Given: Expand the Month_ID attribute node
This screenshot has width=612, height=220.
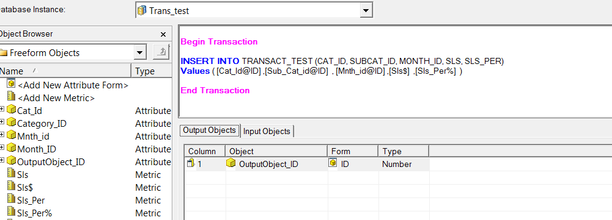Looking at the screenshot, I should 2,148.
